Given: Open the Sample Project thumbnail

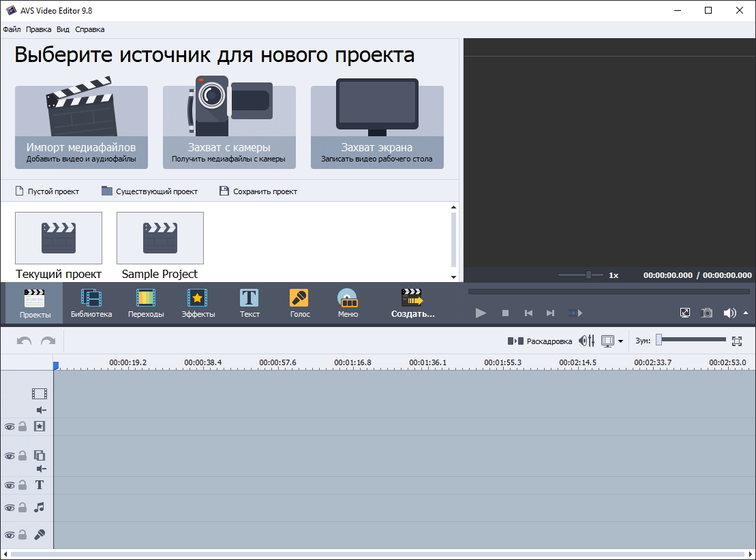Looking at the screenshot, I should click(160, 238).
